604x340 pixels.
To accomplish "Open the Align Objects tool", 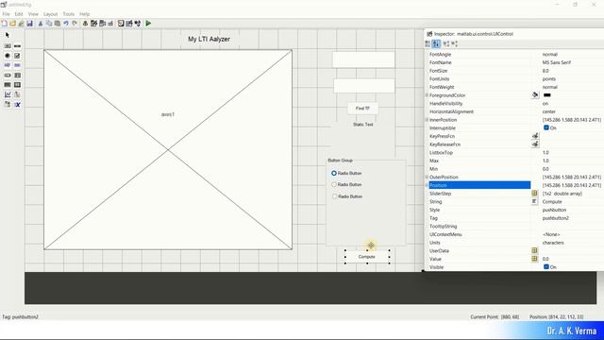I will point(85,24).
